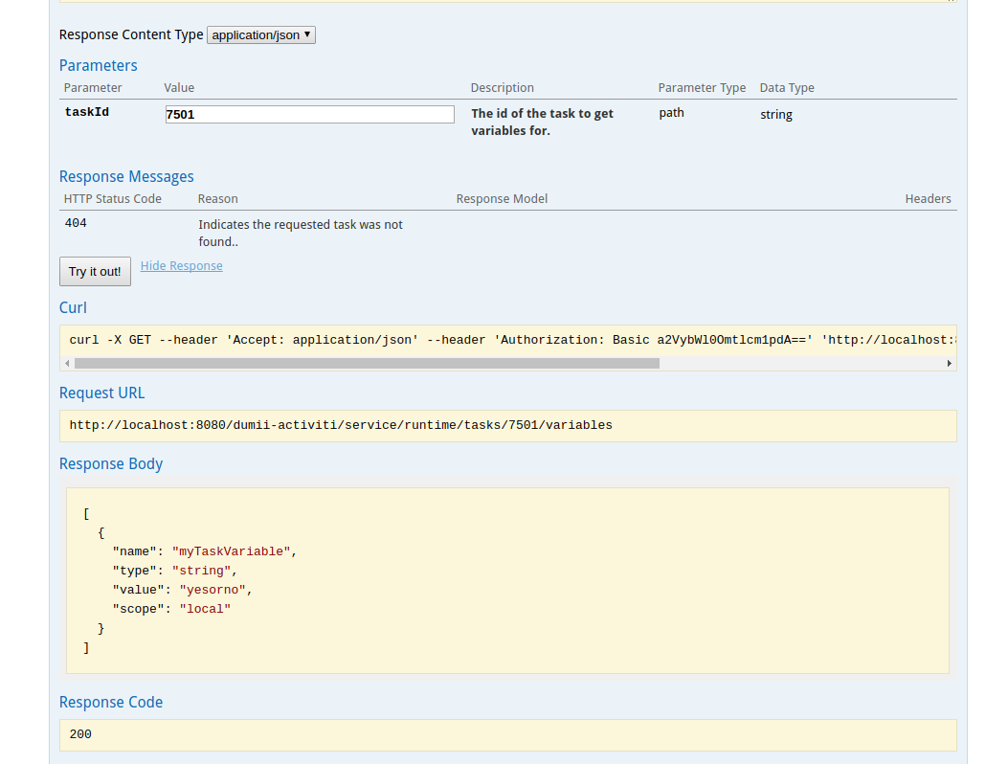Click the Reason column header

click(x=218, y=199)
